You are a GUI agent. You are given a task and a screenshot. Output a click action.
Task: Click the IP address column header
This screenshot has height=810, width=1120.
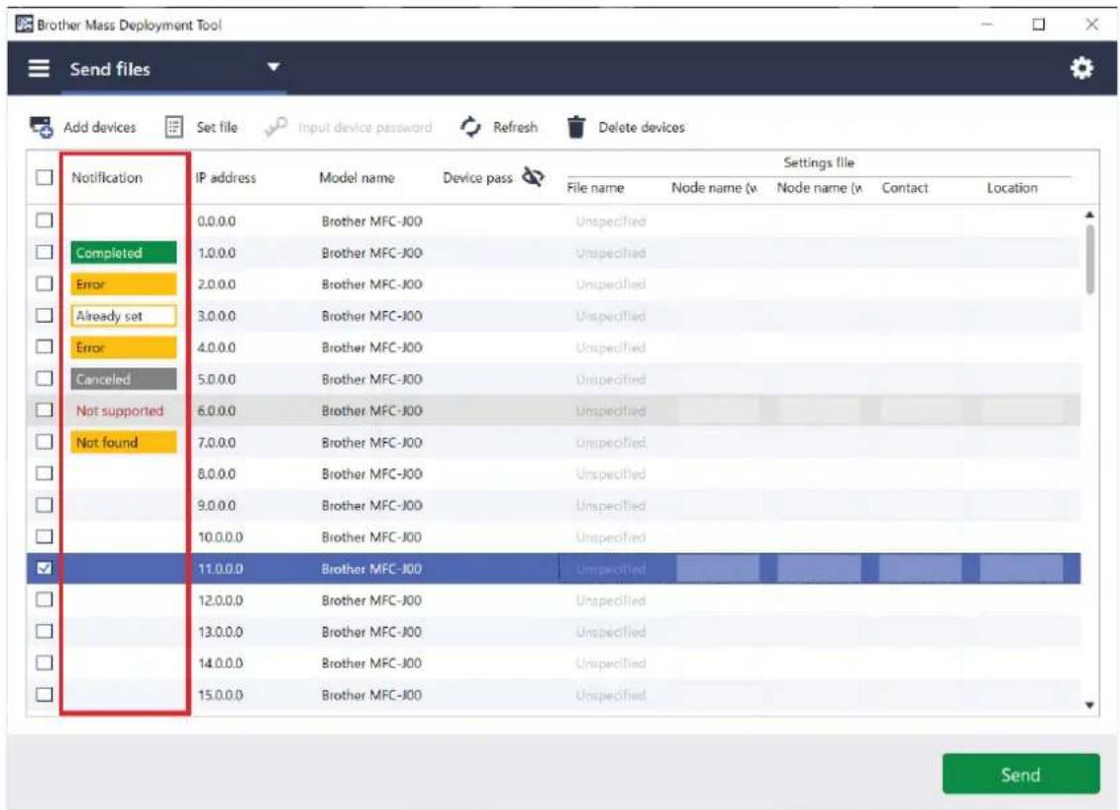tap(226, 177)
